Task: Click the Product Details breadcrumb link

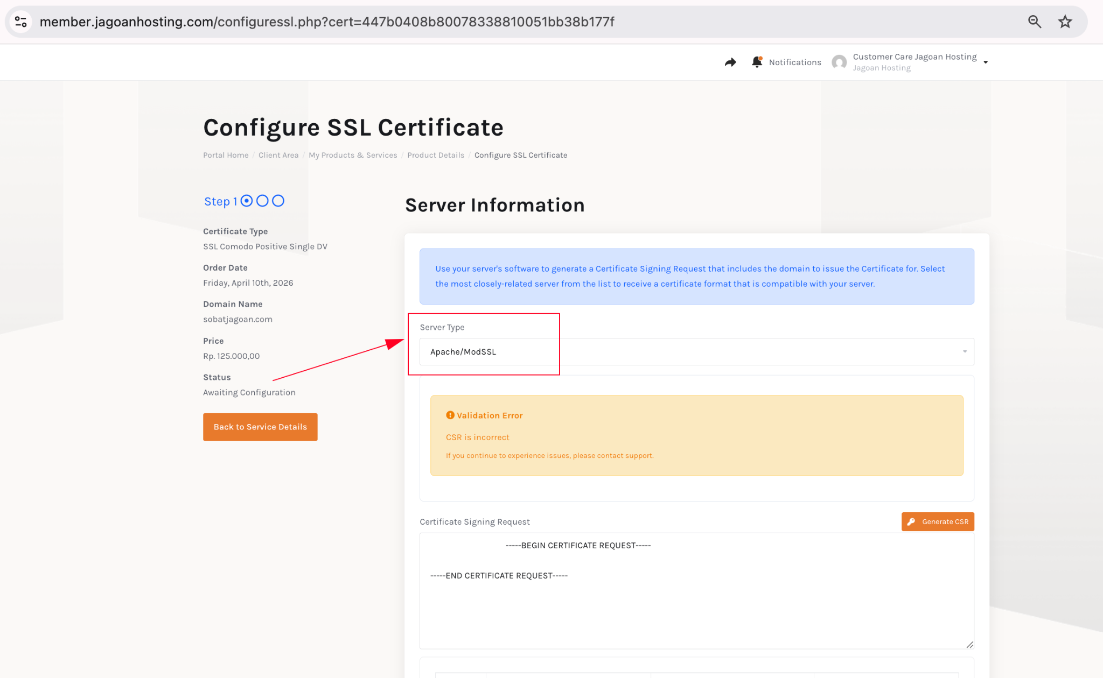Action: pyautogui.click(x=435, y=155)
